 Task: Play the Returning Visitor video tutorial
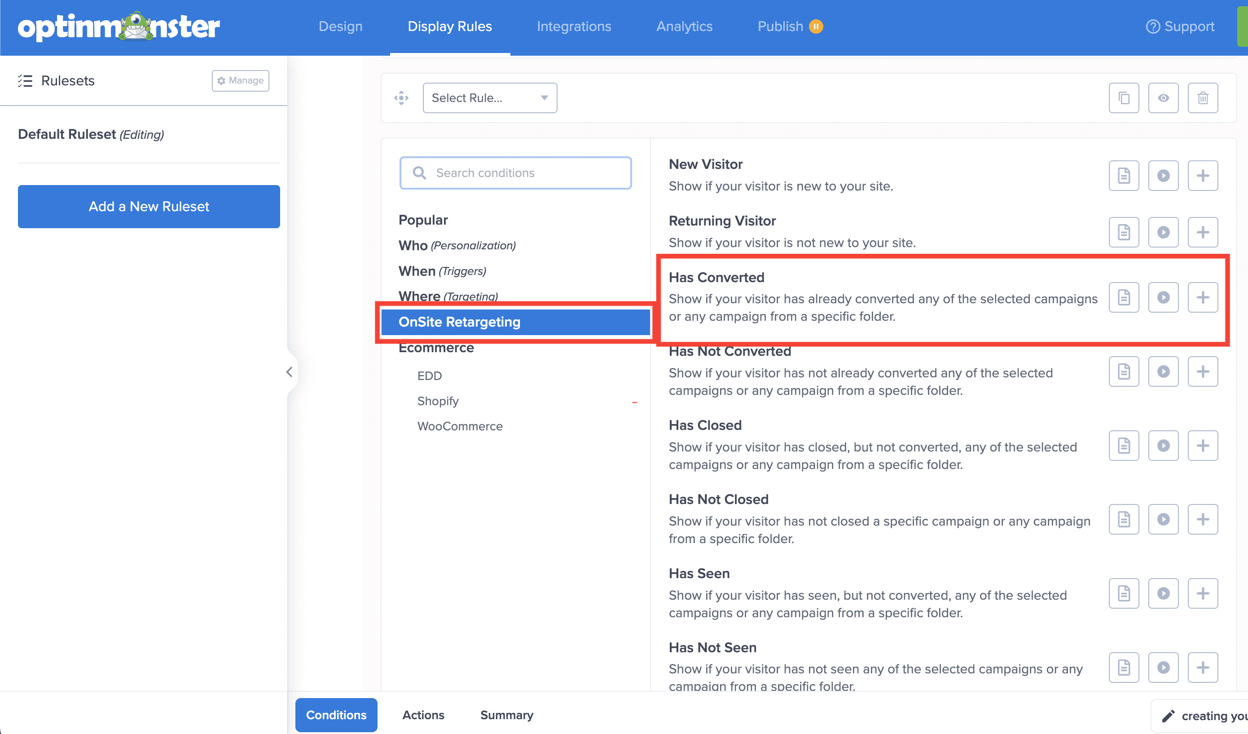pos(1163,232)
